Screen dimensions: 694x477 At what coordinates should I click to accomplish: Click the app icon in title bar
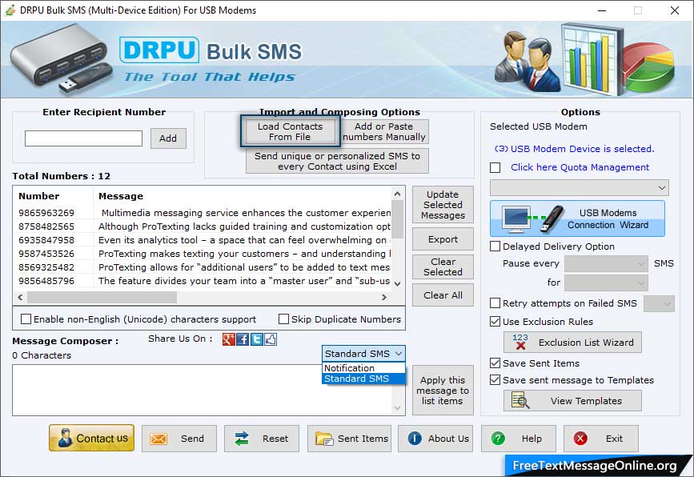coord(10,10)
